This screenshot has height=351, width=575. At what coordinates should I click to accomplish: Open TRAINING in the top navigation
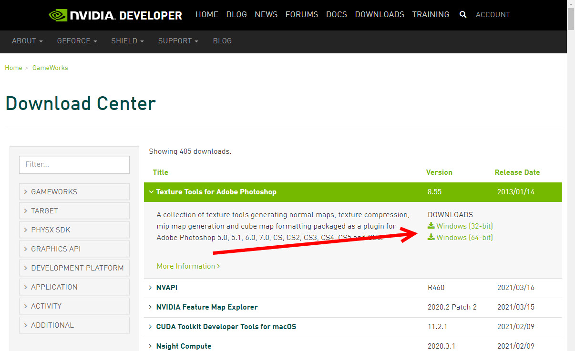point(431,15)
